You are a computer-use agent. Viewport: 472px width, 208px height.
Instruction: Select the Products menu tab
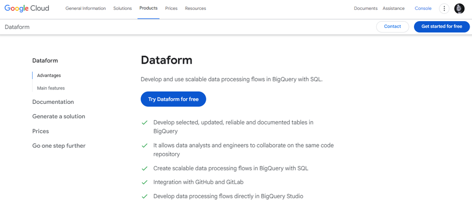[148, 8]
